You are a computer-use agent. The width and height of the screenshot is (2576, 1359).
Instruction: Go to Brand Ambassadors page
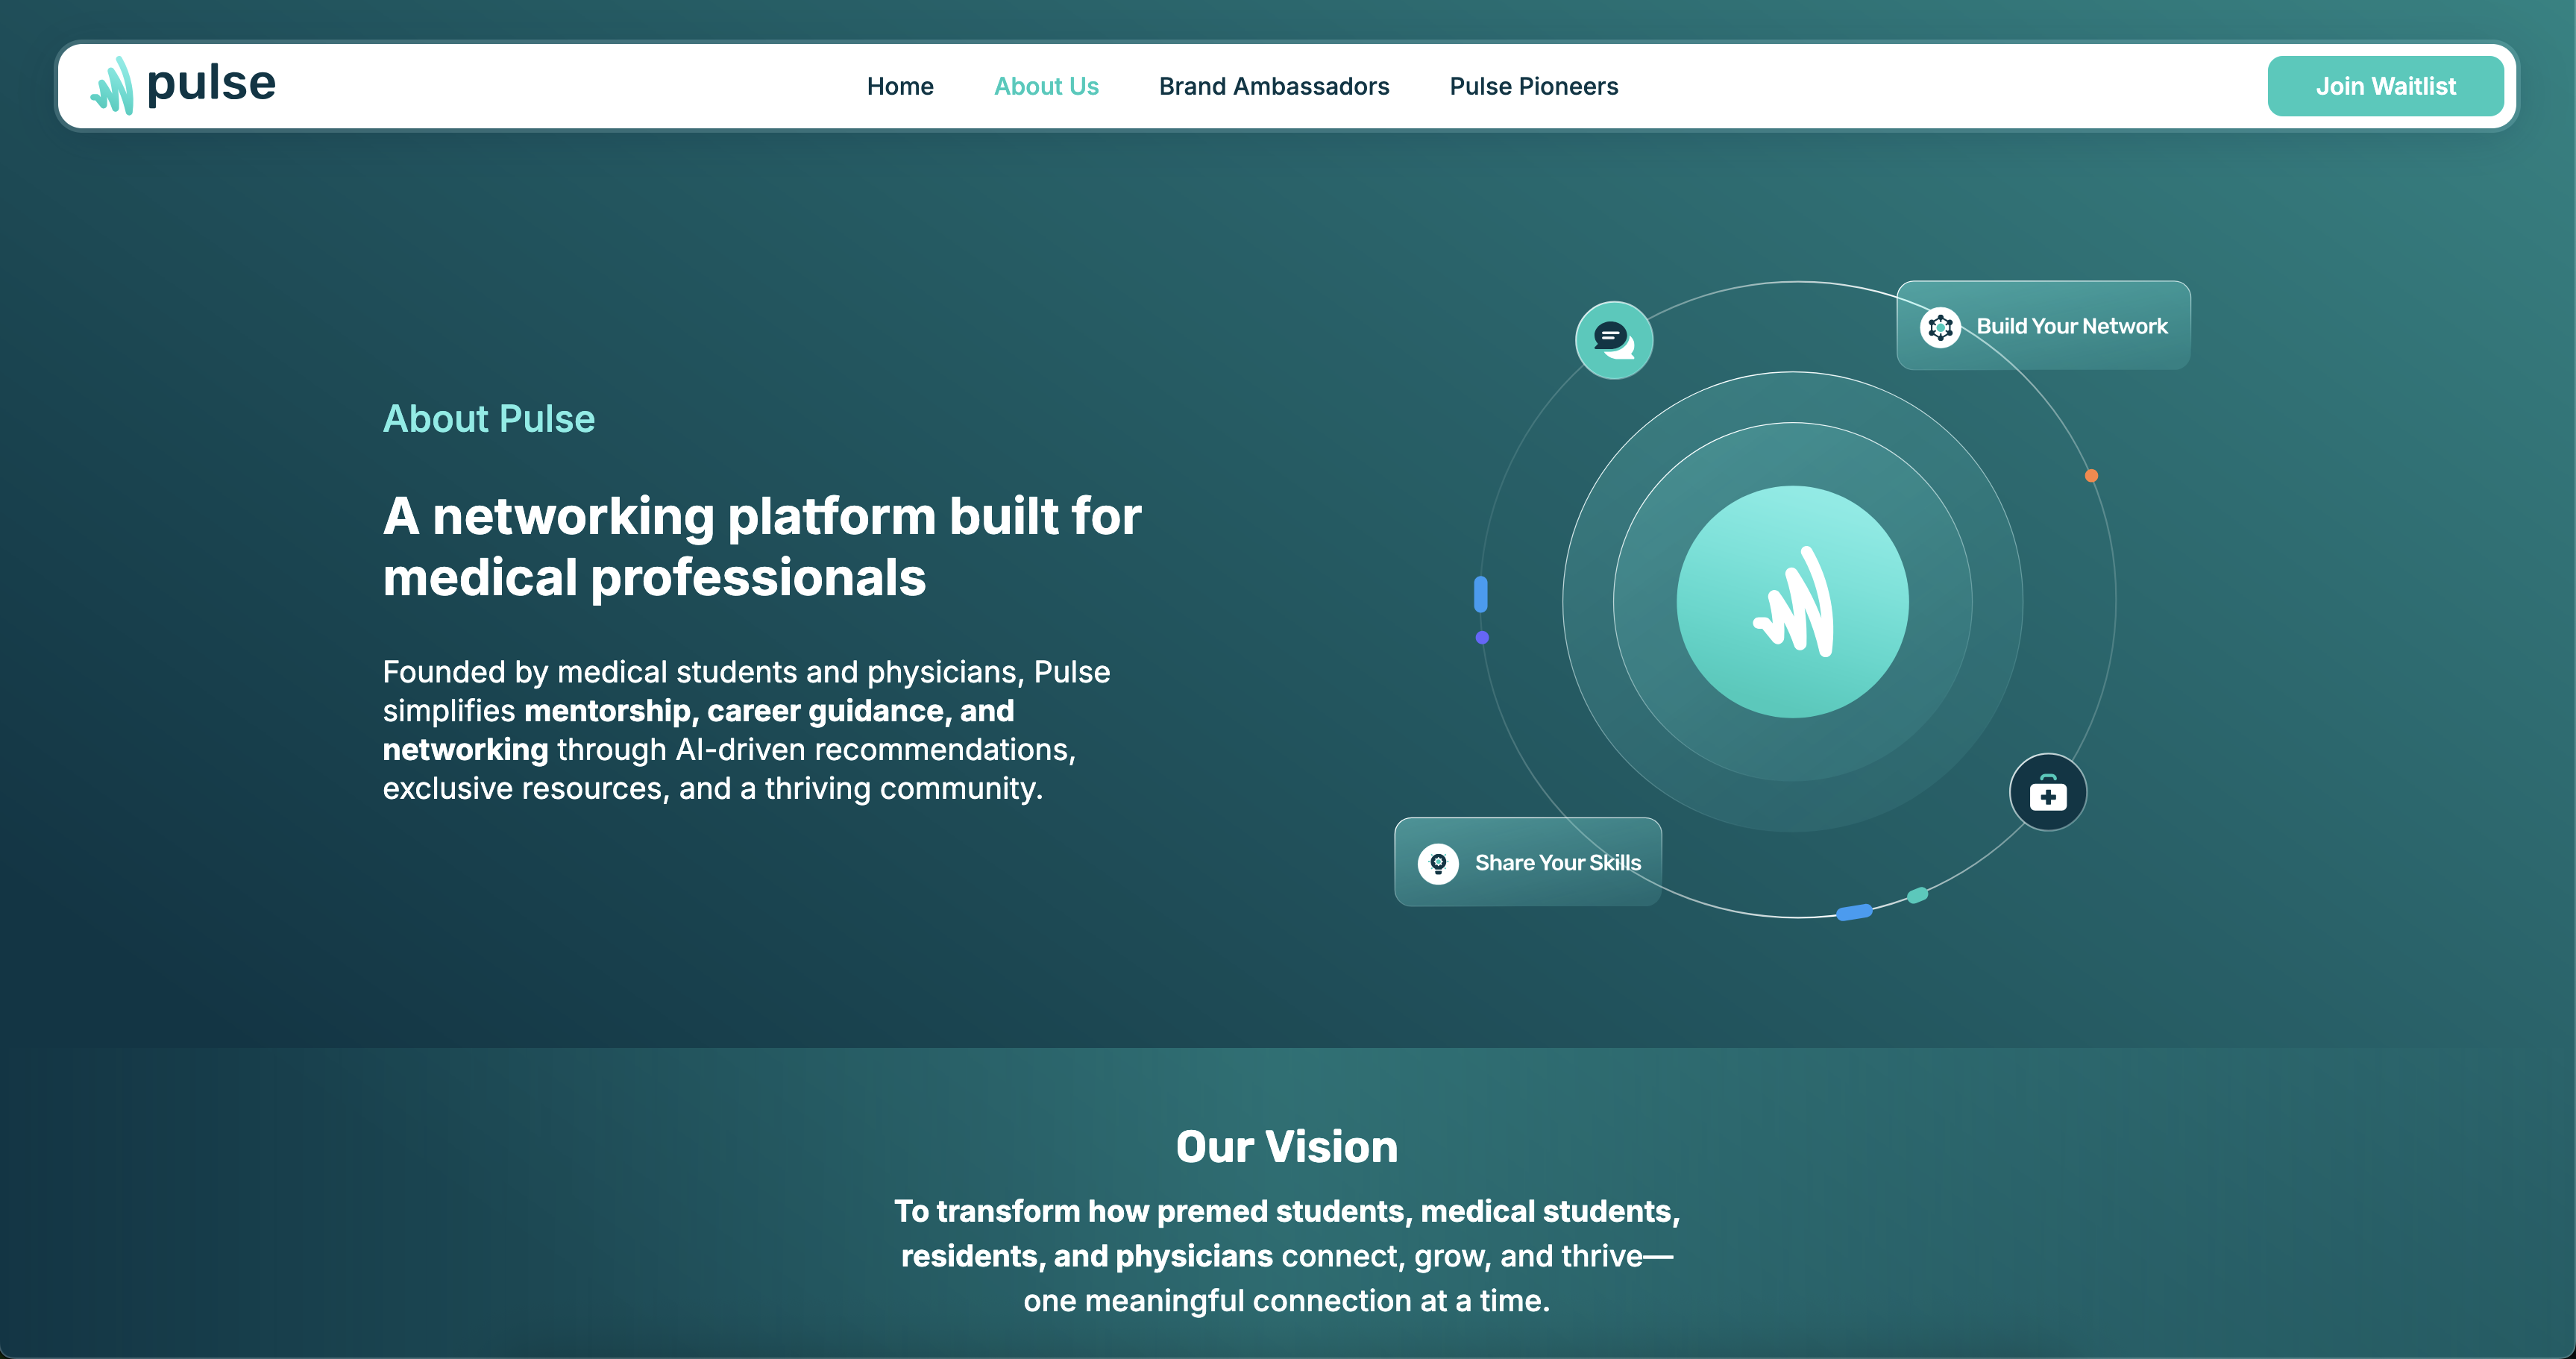click(1274, 87)
